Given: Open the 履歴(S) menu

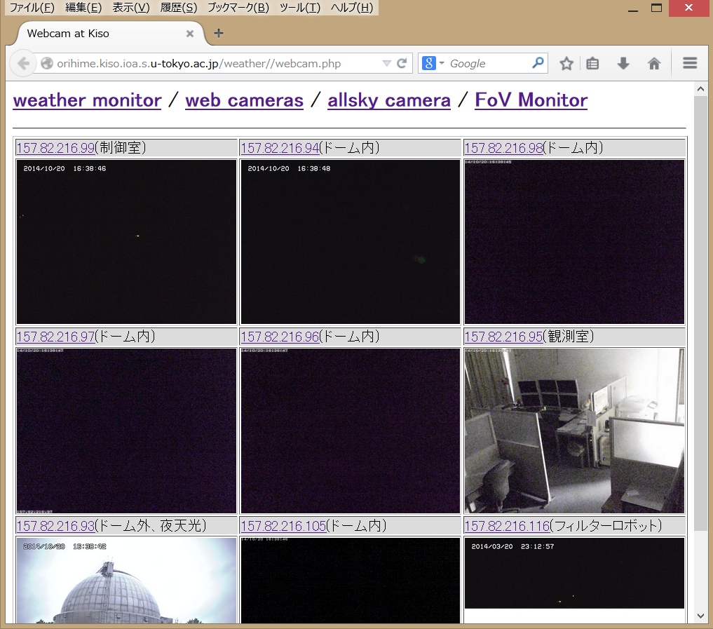Looking at the screenshot, I should coord(179,8).
